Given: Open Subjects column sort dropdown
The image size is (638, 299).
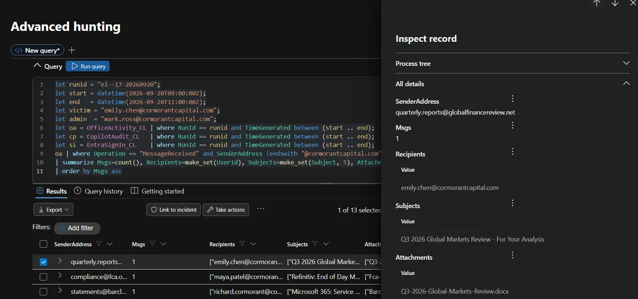Looking at the screenshot, I should [x=326, y=244].
